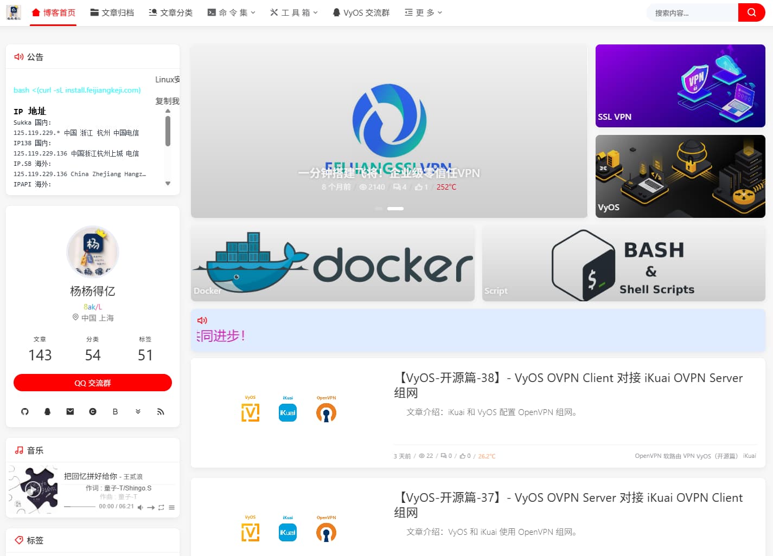Image resolution: width=773 pixels, height=556 pixels.
Task: Open the VyOS OVPN Client 组网 article link
Action: 567,385
